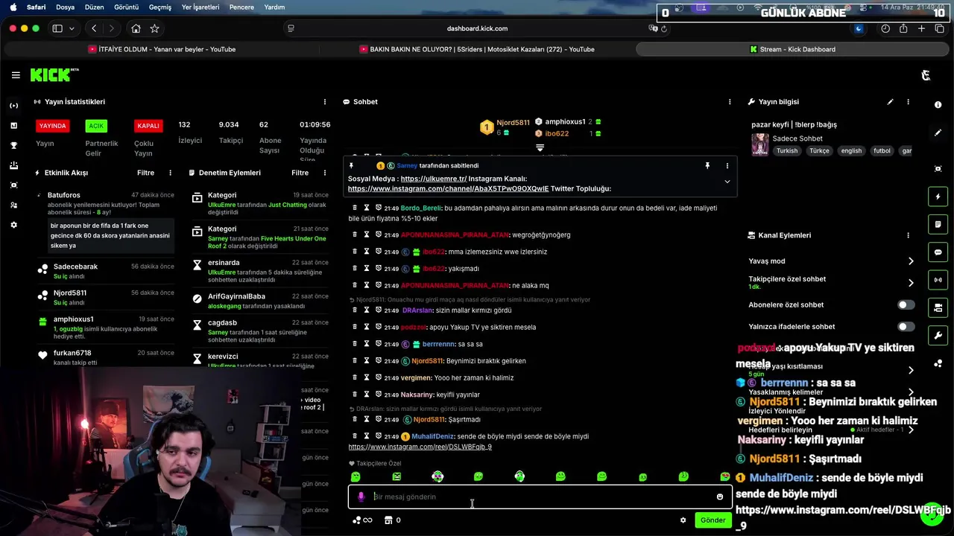The image size is (954, 536).
Task: Open Yayın İstatistikleri three-dot menu
Action: click(324, 102)
